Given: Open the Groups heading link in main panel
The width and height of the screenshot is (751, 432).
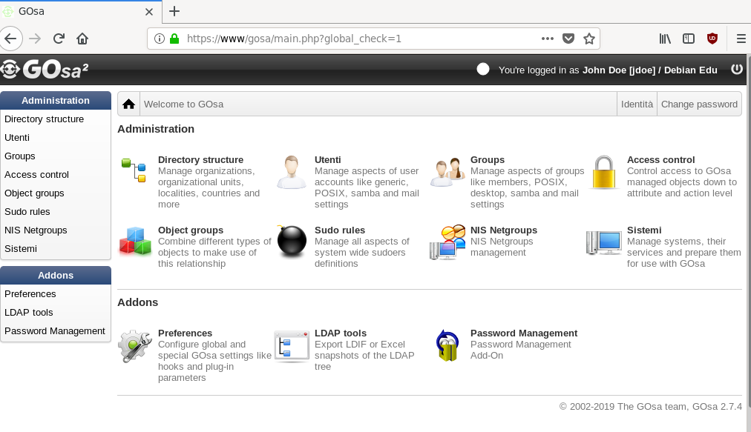Looking at the screenshot, I should [x=487, y=160].
